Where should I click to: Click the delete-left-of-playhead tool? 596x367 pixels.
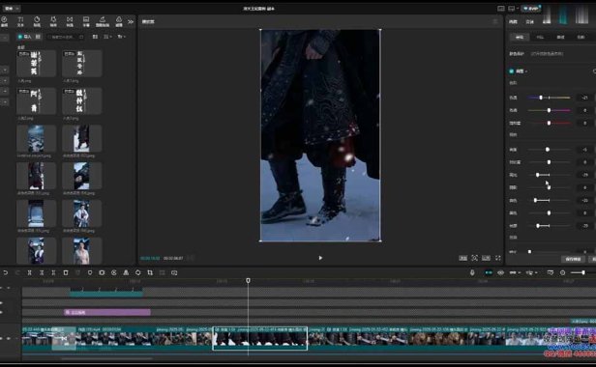(x=42, y=272)
